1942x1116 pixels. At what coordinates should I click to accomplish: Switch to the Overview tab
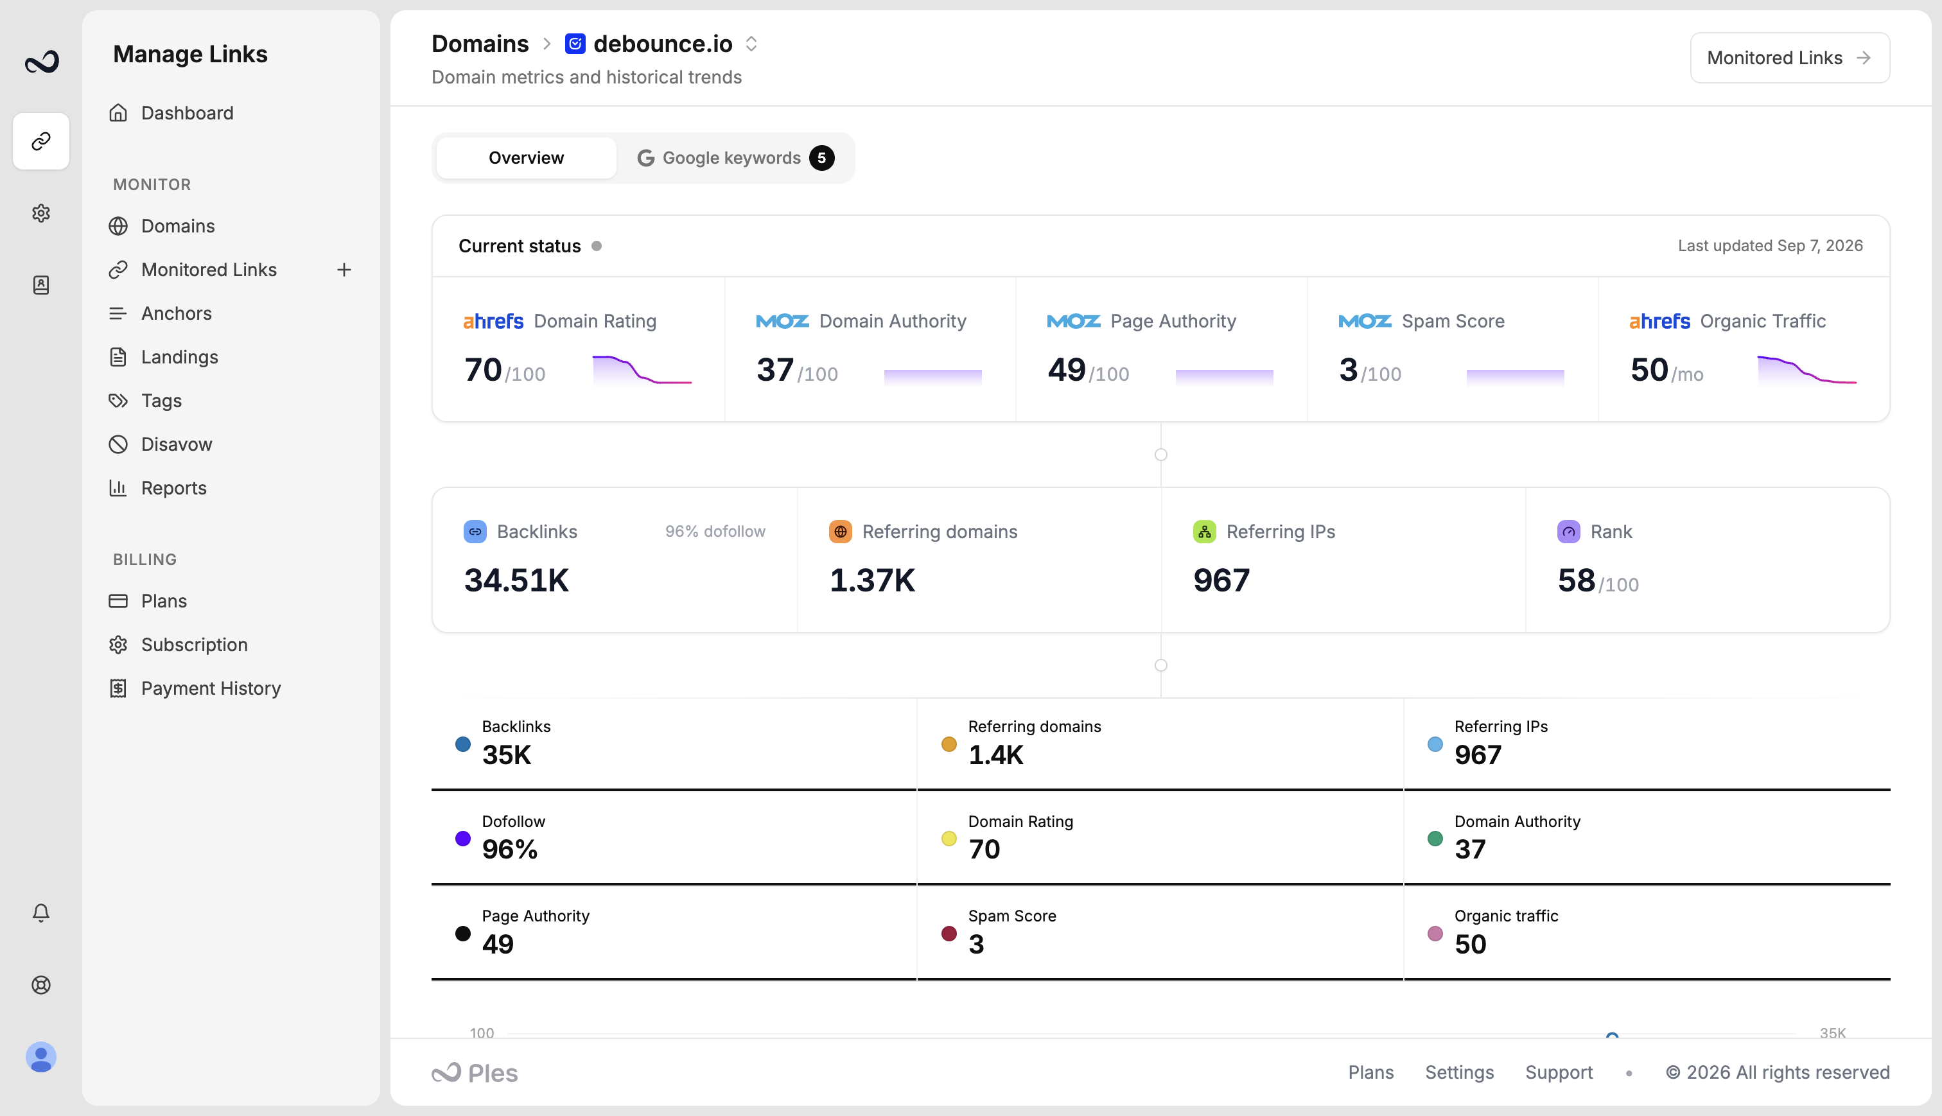coord(526,158)
